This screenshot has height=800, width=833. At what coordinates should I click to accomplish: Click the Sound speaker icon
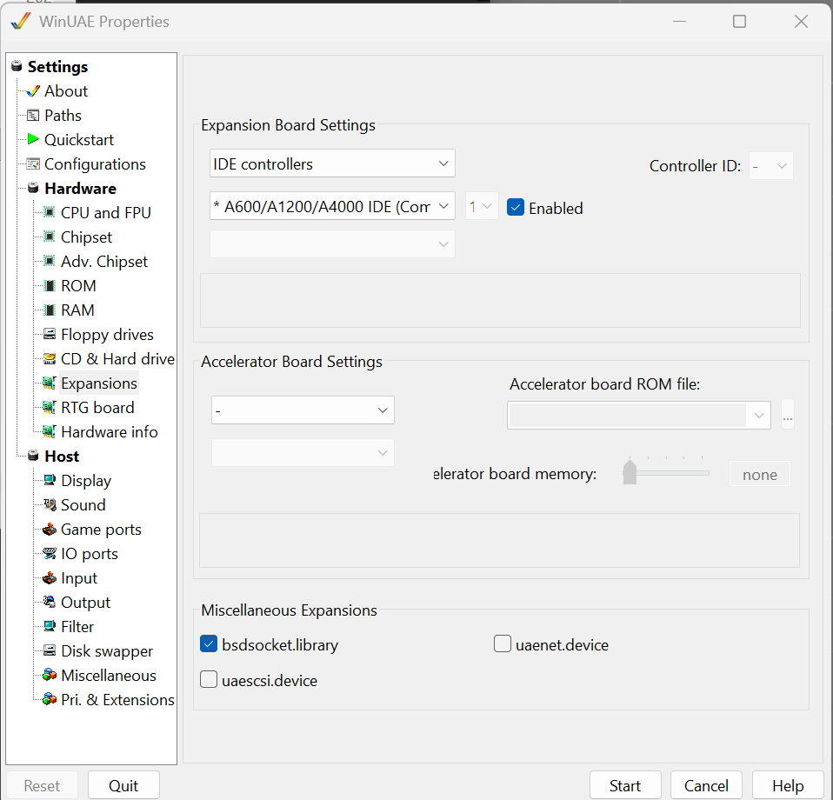coord(50,504)
